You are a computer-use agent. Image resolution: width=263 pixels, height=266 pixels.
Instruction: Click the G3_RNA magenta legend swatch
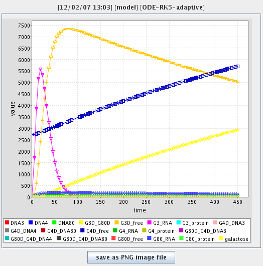pos(149,222)
